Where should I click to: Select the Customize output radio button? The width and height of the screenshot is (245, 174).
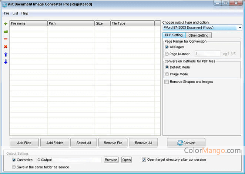pos(14,160)
